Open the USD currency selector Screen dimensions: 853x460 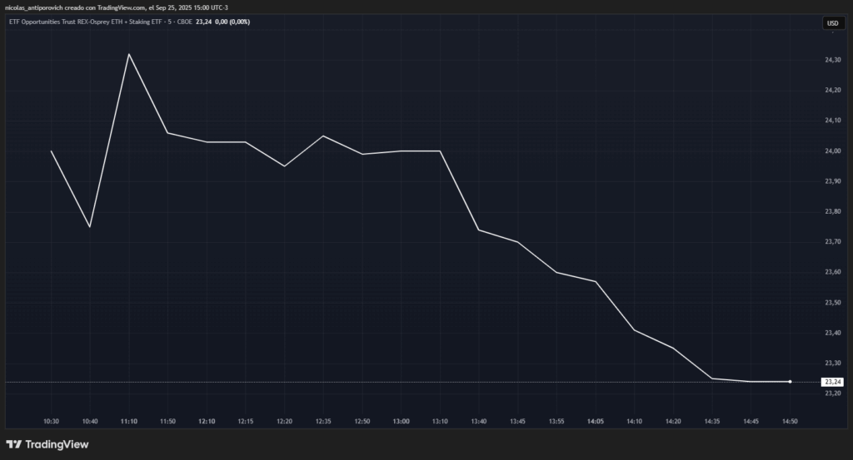pyautogui.click(x=831, y=23)
